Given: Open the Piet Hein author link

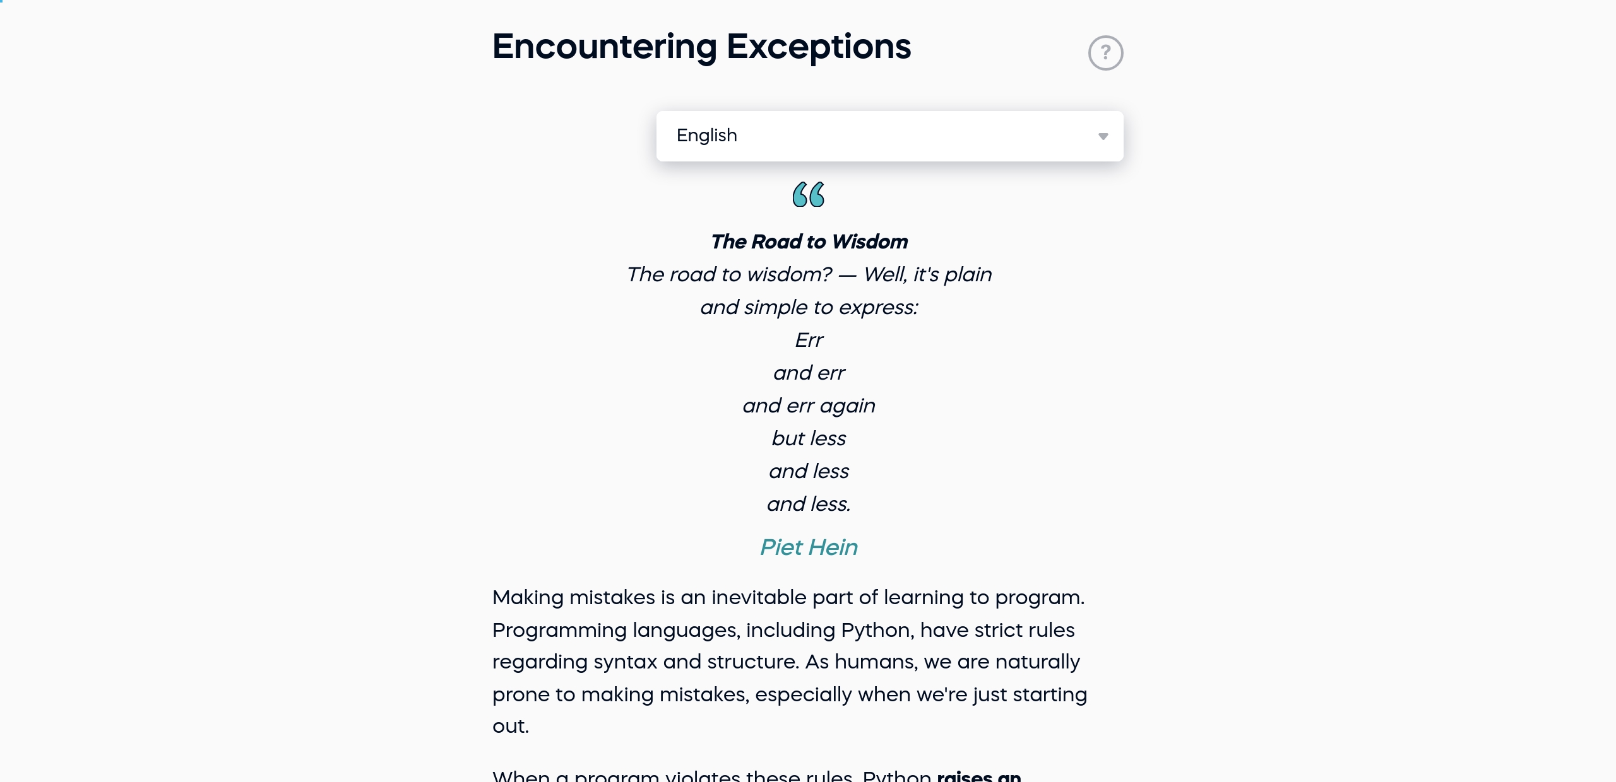Looking at the screenshot, I should 809,547.
